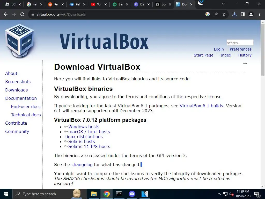The image size is (265, 199).
Task: Download Solaris 11 IPS hosts package
Action: coord(89,146)
